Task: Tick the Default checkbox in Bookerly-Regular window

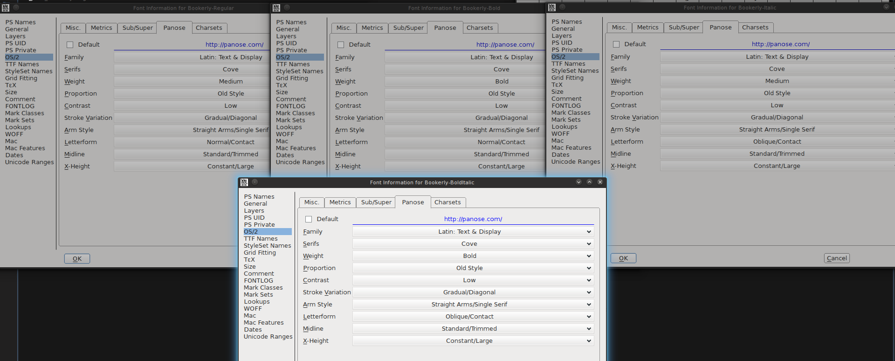Action: pyautogui.click(x=70, y=45)
